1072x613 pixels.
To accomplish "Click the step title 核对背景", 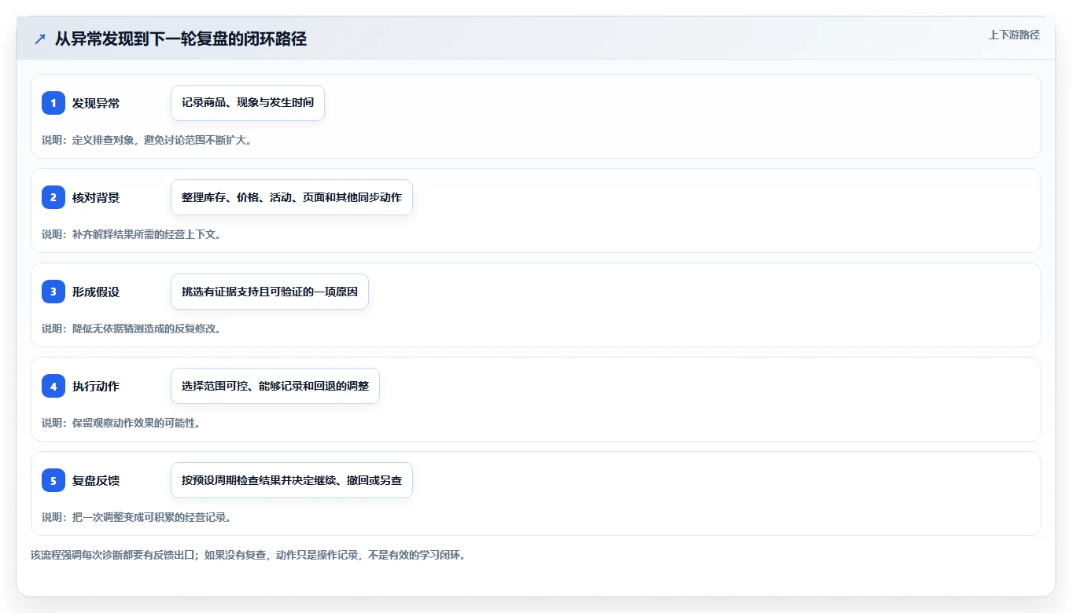I will click(x=96, y=197).
